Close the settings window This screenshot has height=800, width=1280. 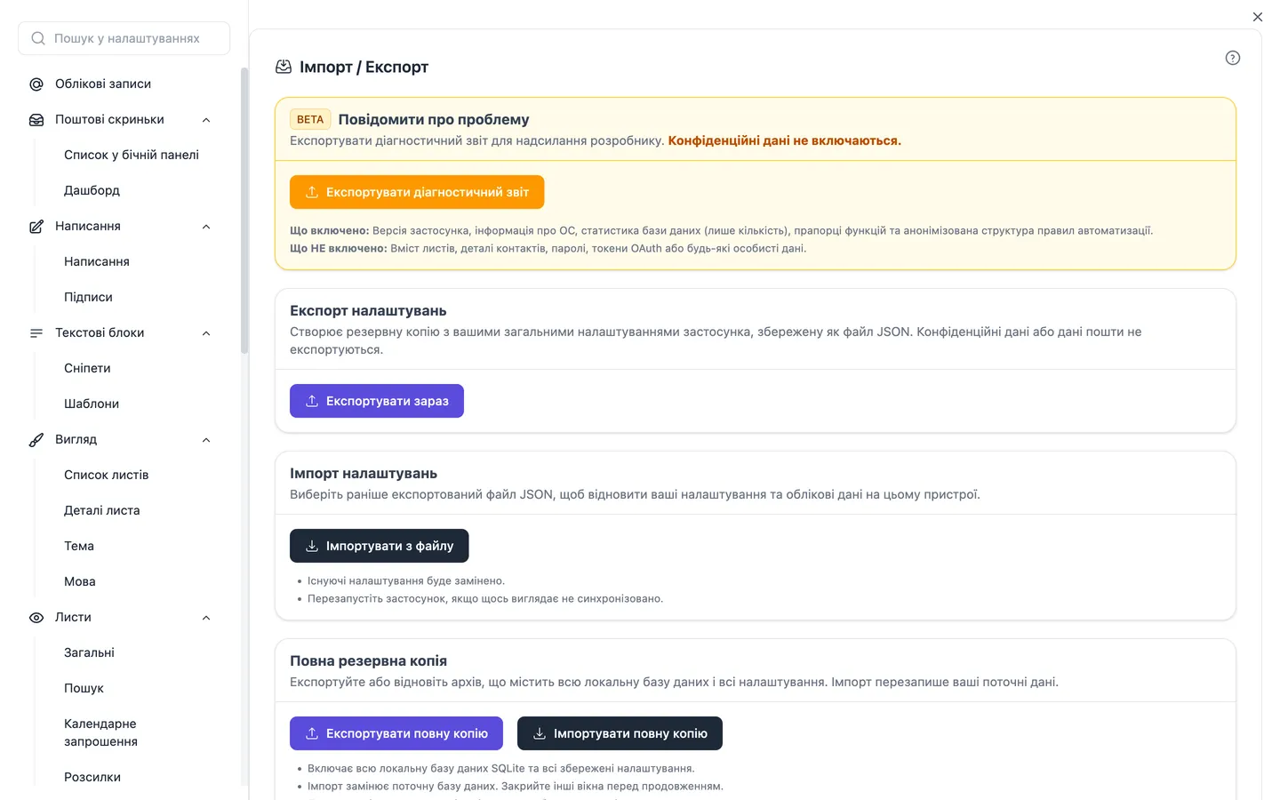click(x=1257, y=17)
